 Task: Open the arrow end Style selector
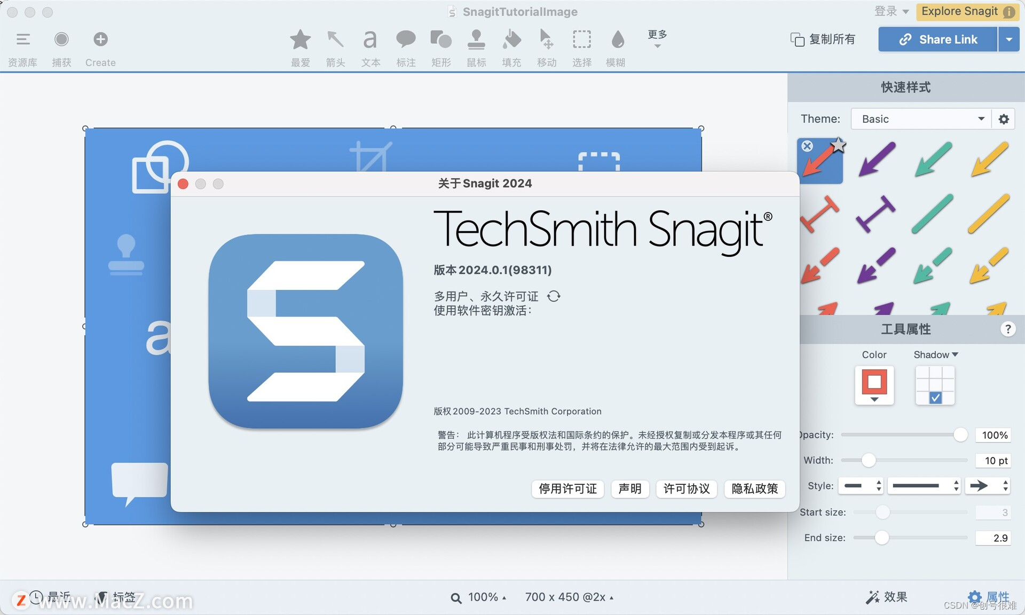(988, 486)
